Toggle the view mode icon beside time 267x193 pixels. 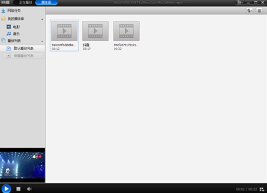coord(262,189)
